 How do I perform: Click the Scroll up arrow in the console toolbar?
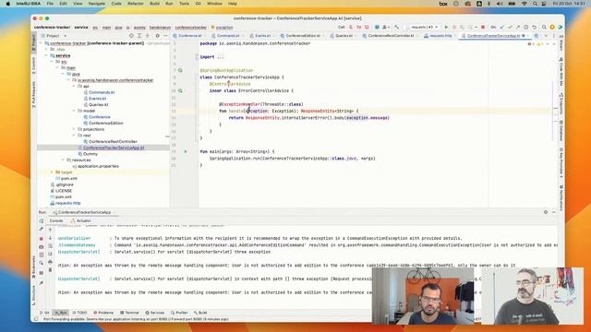point(50,230)
